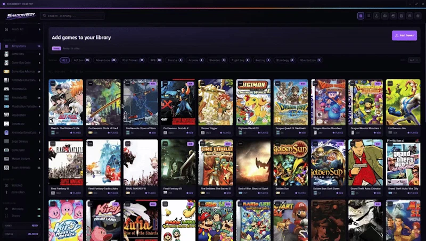
Task: Open Grand Theft Auto: Vice City cover
Action: pos(403,162)
